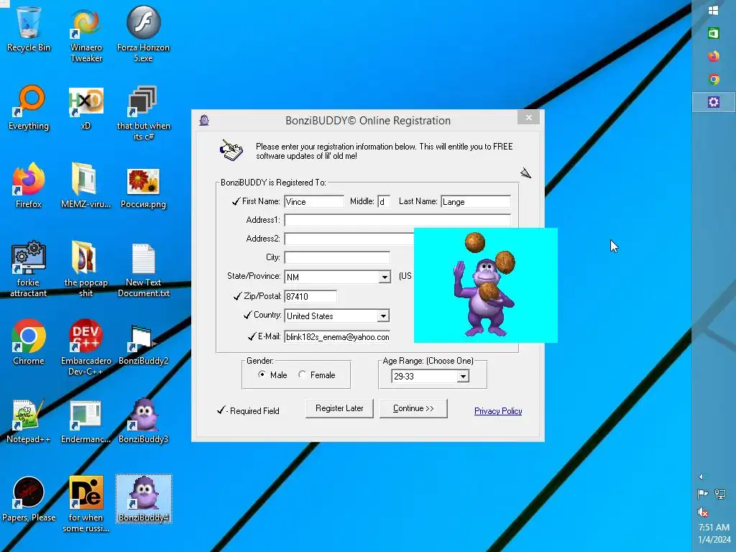The height and width of the screenshot is (552, 736).
Task: Click the muted volume tray icon
Action: click(703, 512)
